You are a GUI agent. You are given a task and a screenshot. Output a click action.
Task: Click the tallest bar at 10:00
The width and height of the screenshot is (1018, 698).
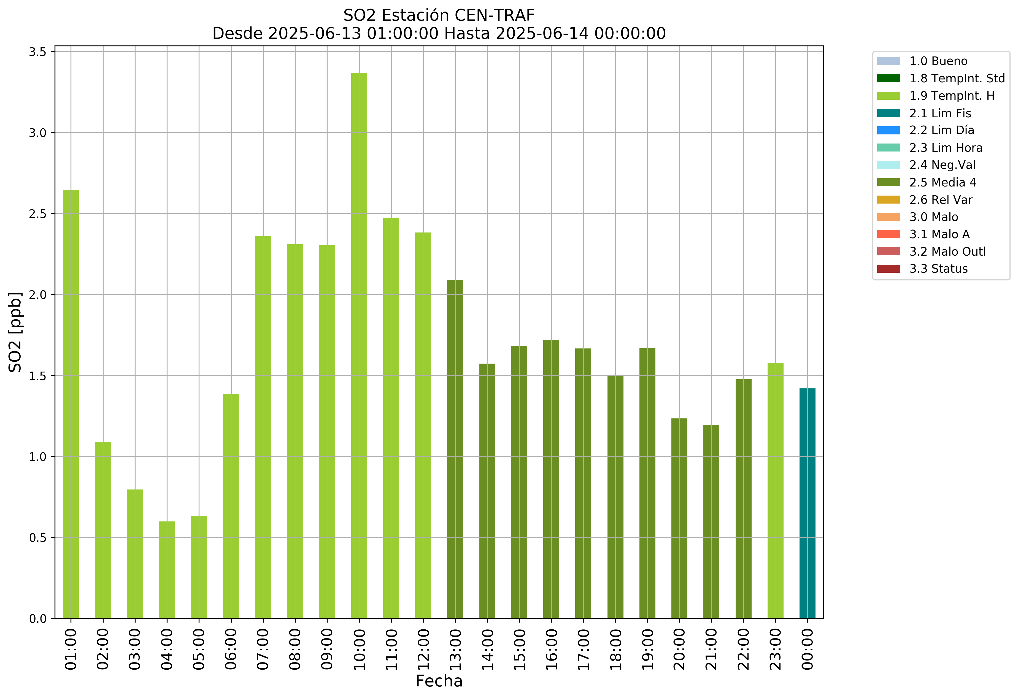[359, 346]
